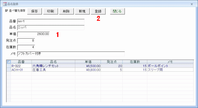Click the 発注点 value 5 cell

[x=112, y=70]
